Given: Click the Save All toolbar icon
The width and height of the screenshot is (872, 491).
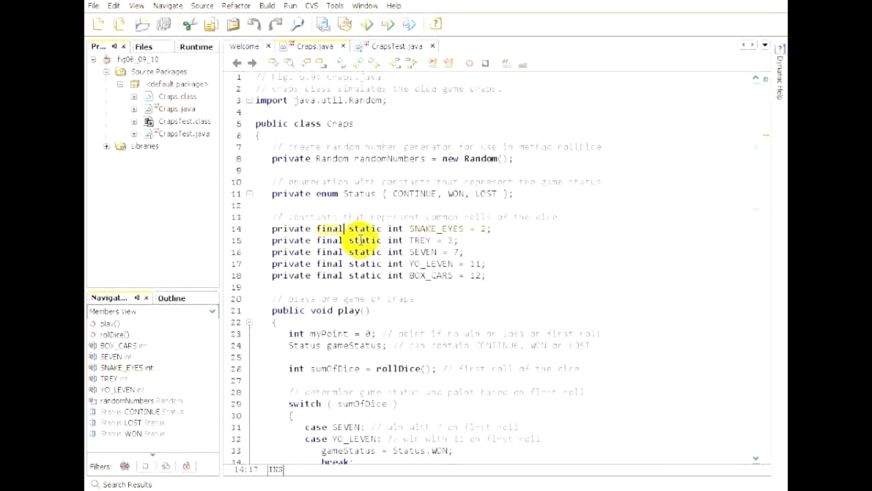Looking at the screenshot, I should (x=163, y=24).
